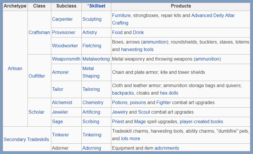
Task: Open the backpacks link
Action: pos(123,93)
